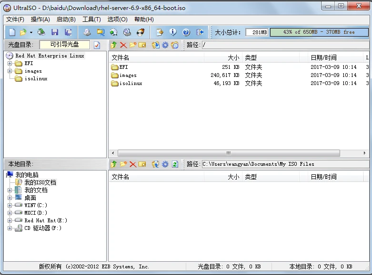Expand the CD 驱动器 (F:) node
Screen dimensions: 372x275
click(10, 228)
